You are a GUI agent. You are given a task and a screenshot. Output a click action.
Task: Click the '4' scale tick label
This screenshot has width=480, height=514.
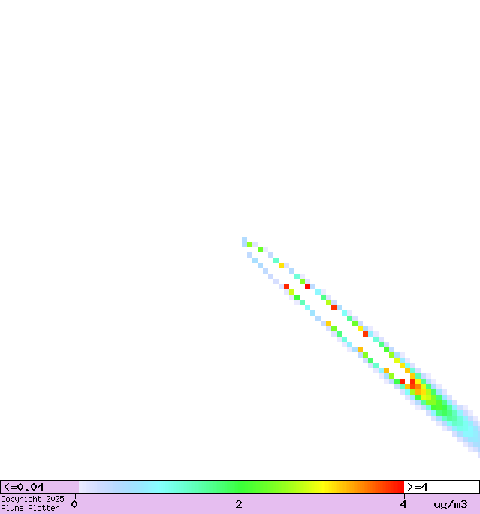pyautogui.click(x=403, y=504)
